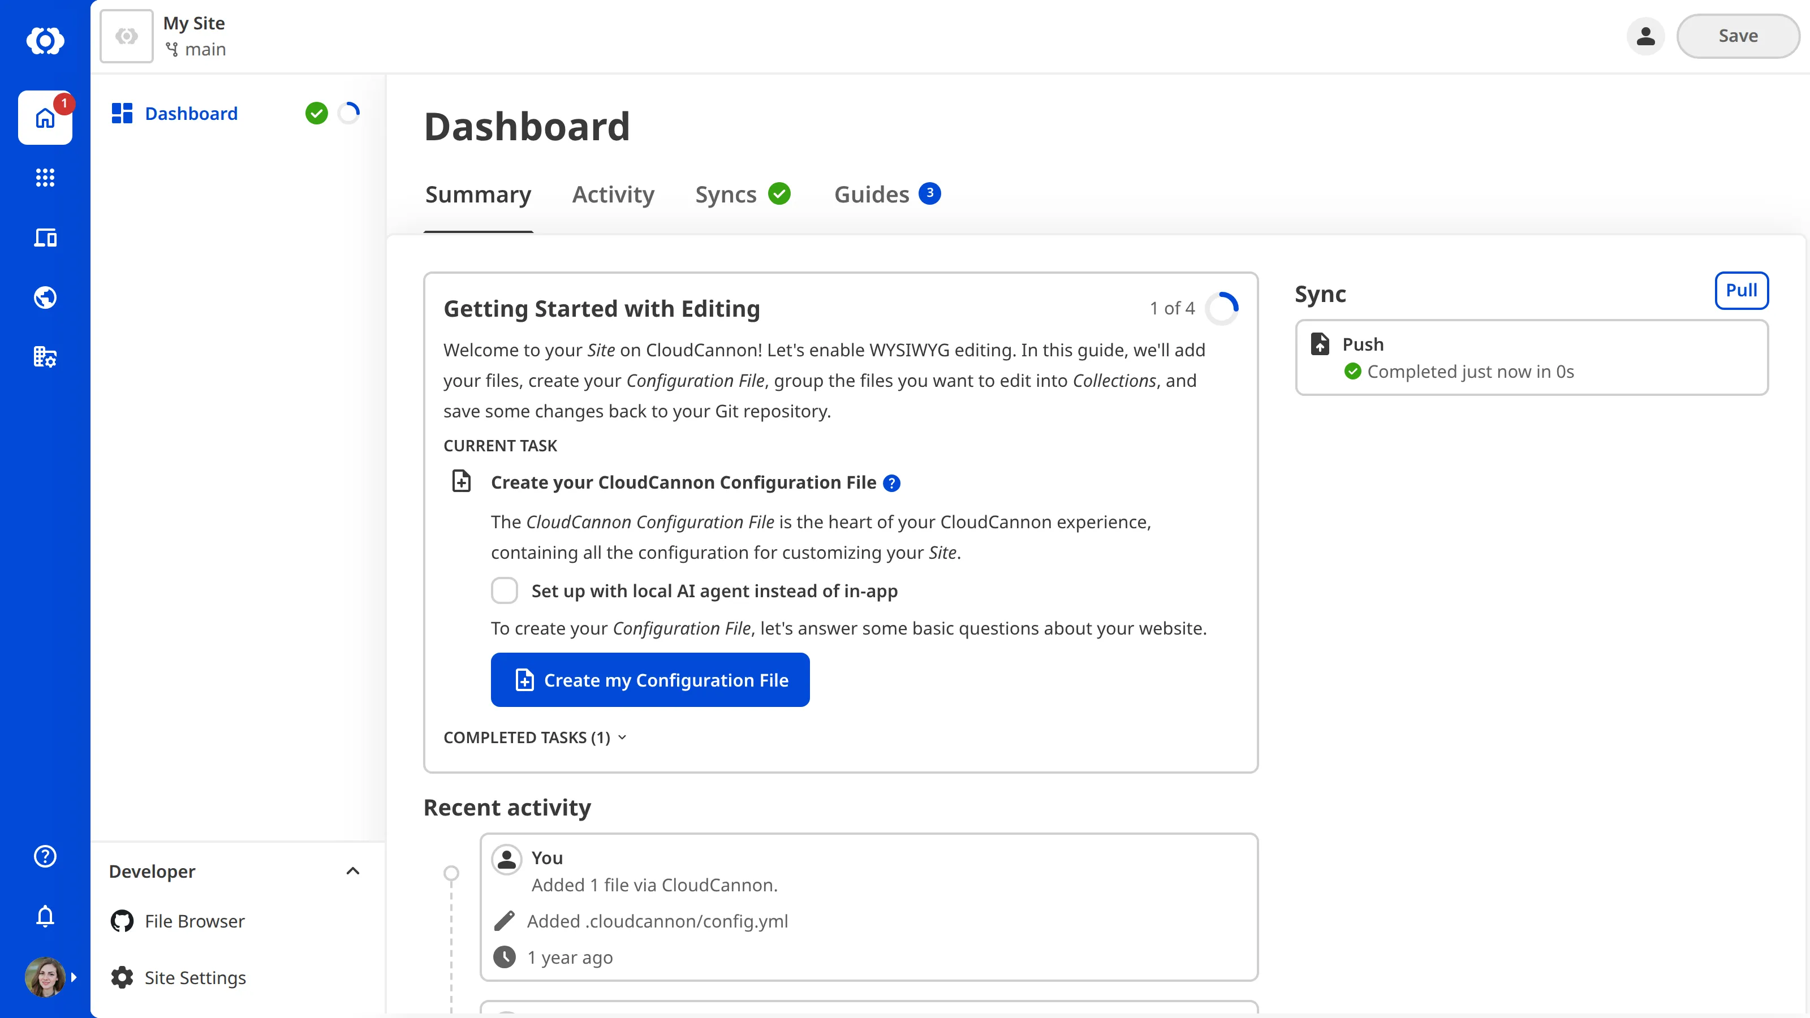
Task: Click the Added .cloudcannon/config.yml text
Action: [x=658, y=921]
